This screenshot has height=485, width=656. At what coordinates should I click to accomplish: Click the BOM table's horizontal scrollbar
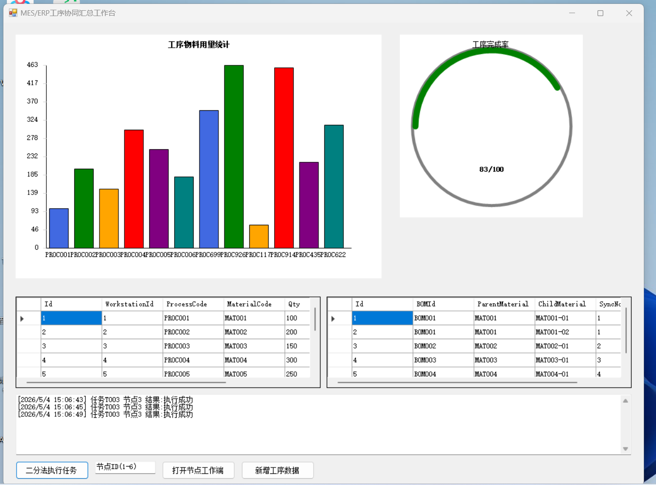457,383
